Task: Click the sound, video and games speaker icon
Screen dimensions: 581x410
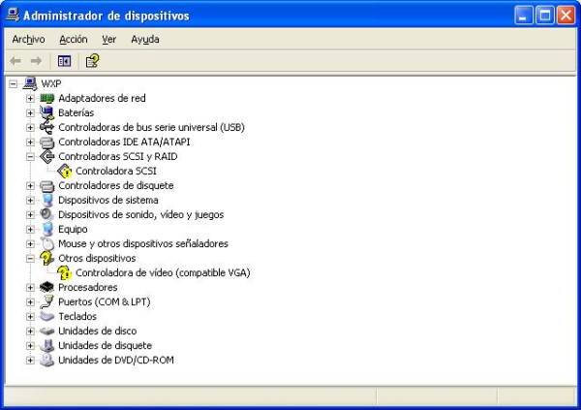Action: click(x=47, y=214)
